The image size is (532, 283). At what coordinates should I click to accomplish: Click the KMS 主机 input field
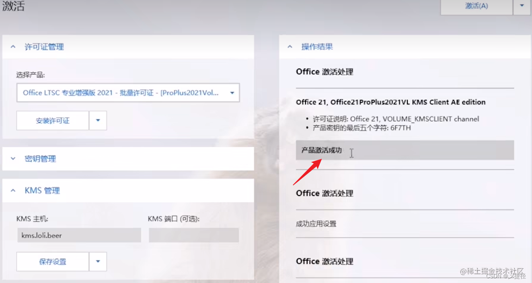[x=79, y=235]
